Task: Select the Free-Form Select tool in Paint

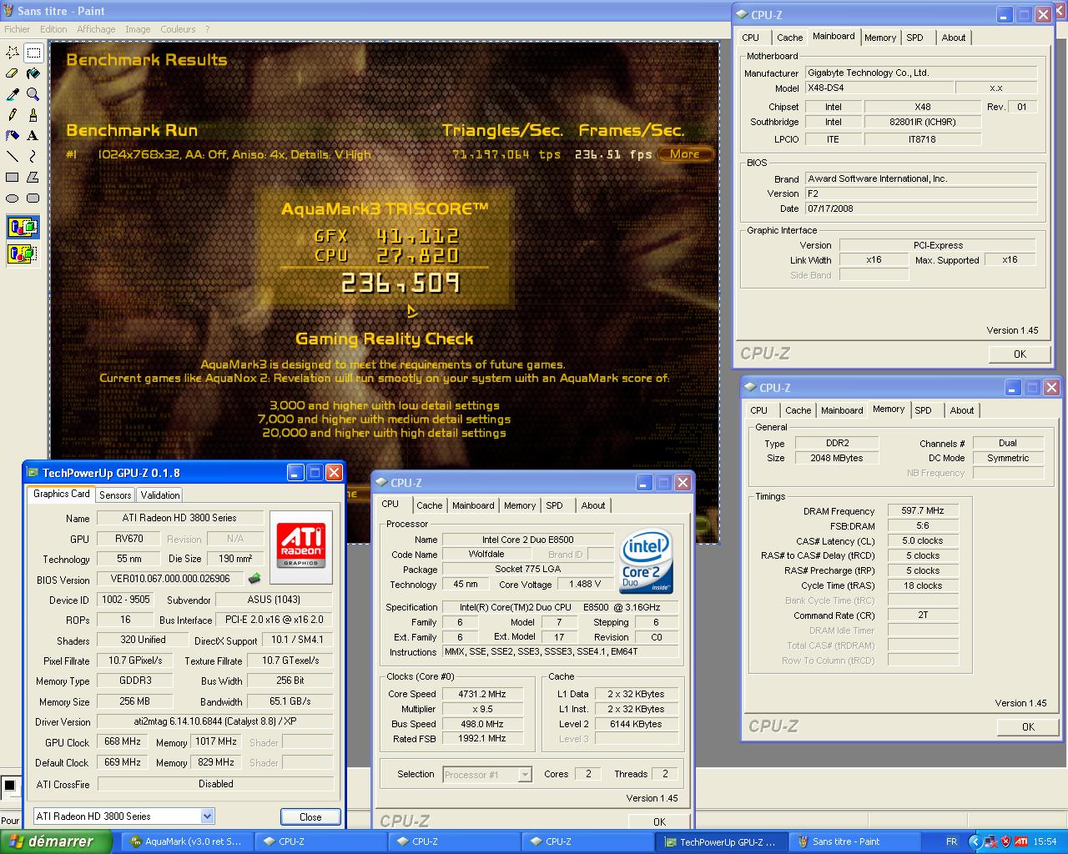Action: tap(13, 53)
